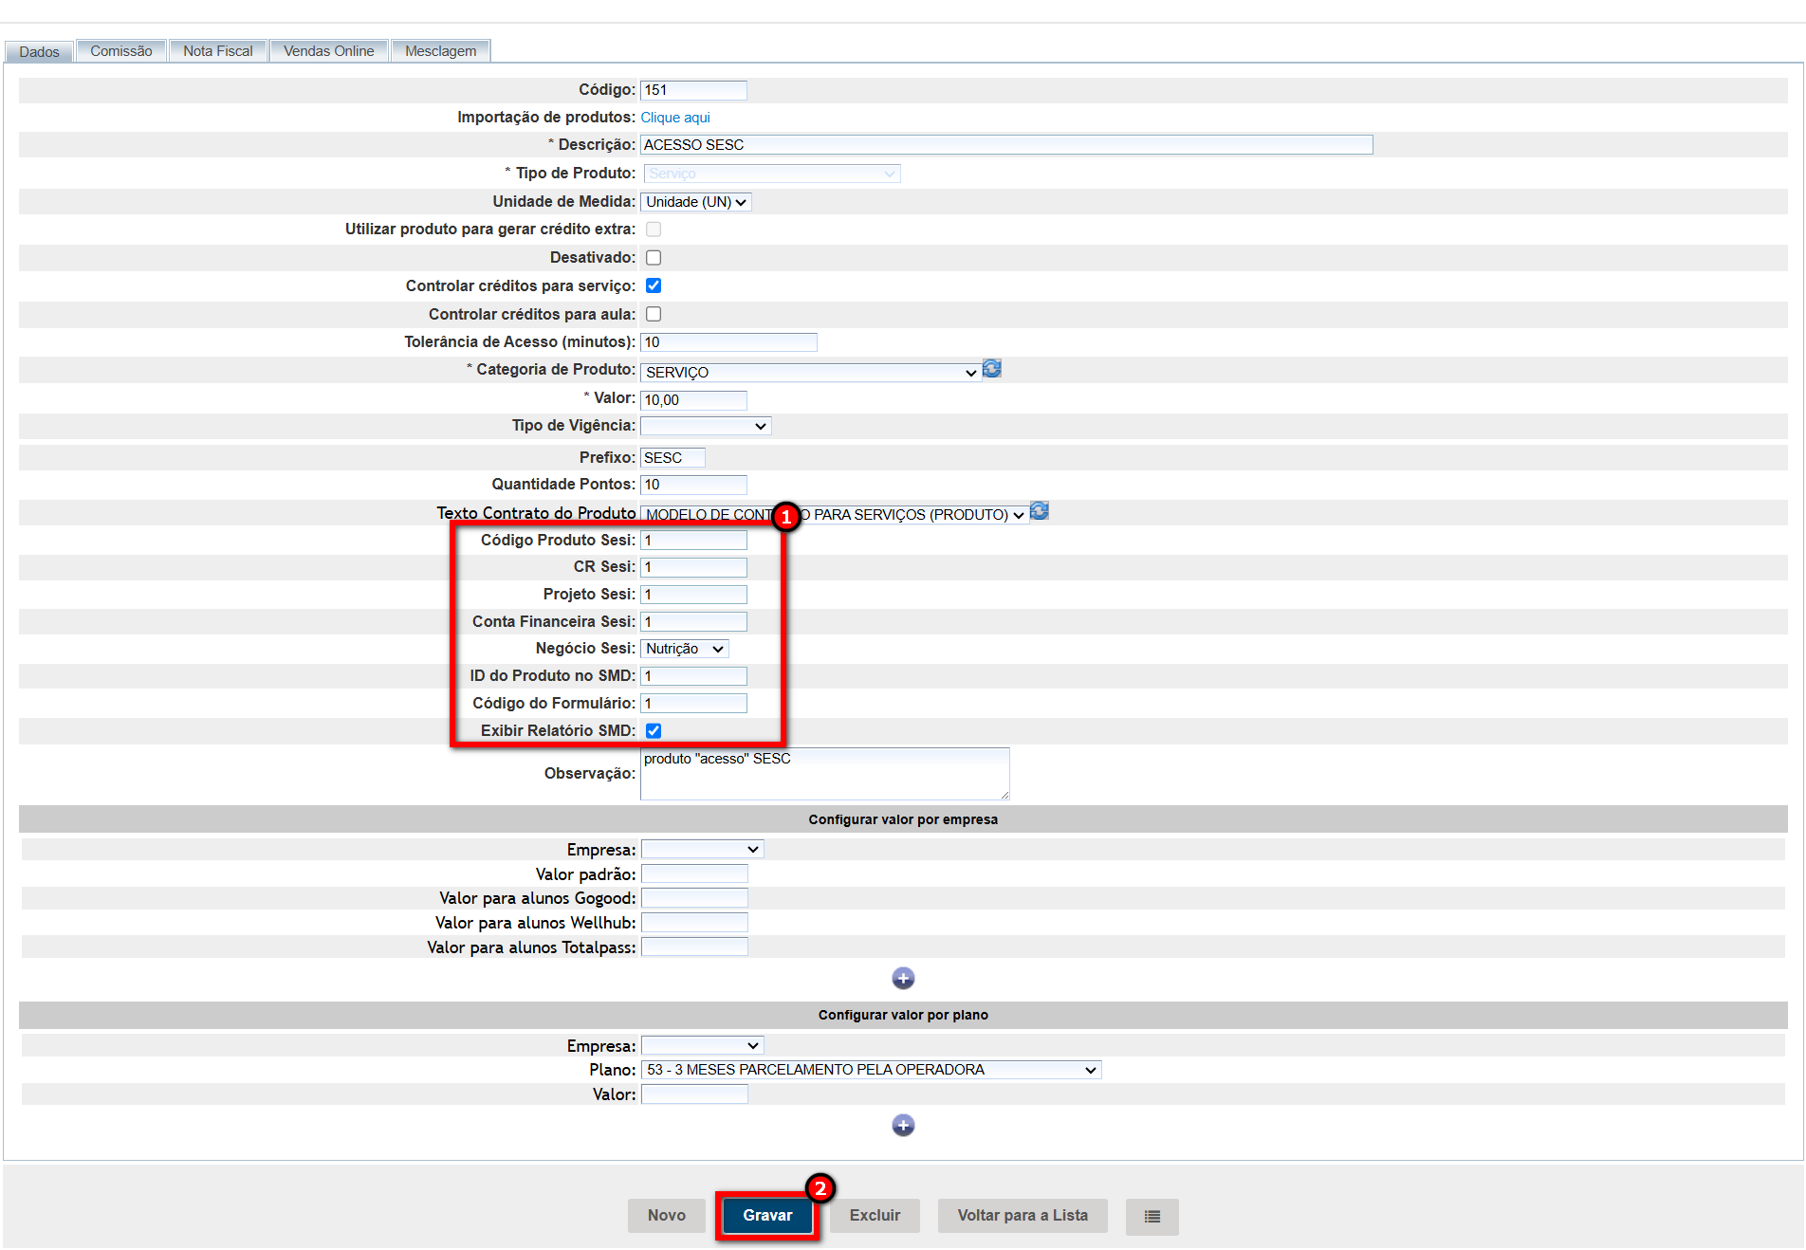Add company value with plus icon
Image resolution: width=1806 pixels, height=1250 pixels.
pyautogui.click(x=902, y=978)
